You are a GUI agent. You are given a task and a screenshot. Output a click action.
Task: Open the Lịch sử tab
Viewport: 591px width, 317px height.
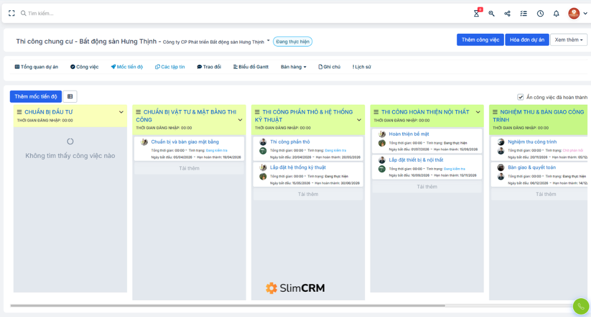click(x=362, y=67)
